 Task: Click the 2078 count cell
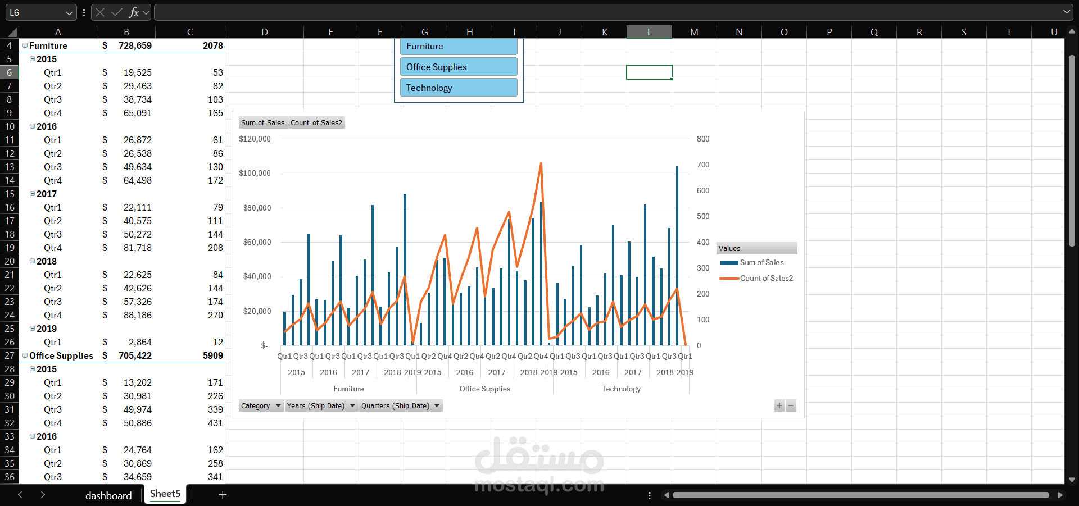point(191,45)
